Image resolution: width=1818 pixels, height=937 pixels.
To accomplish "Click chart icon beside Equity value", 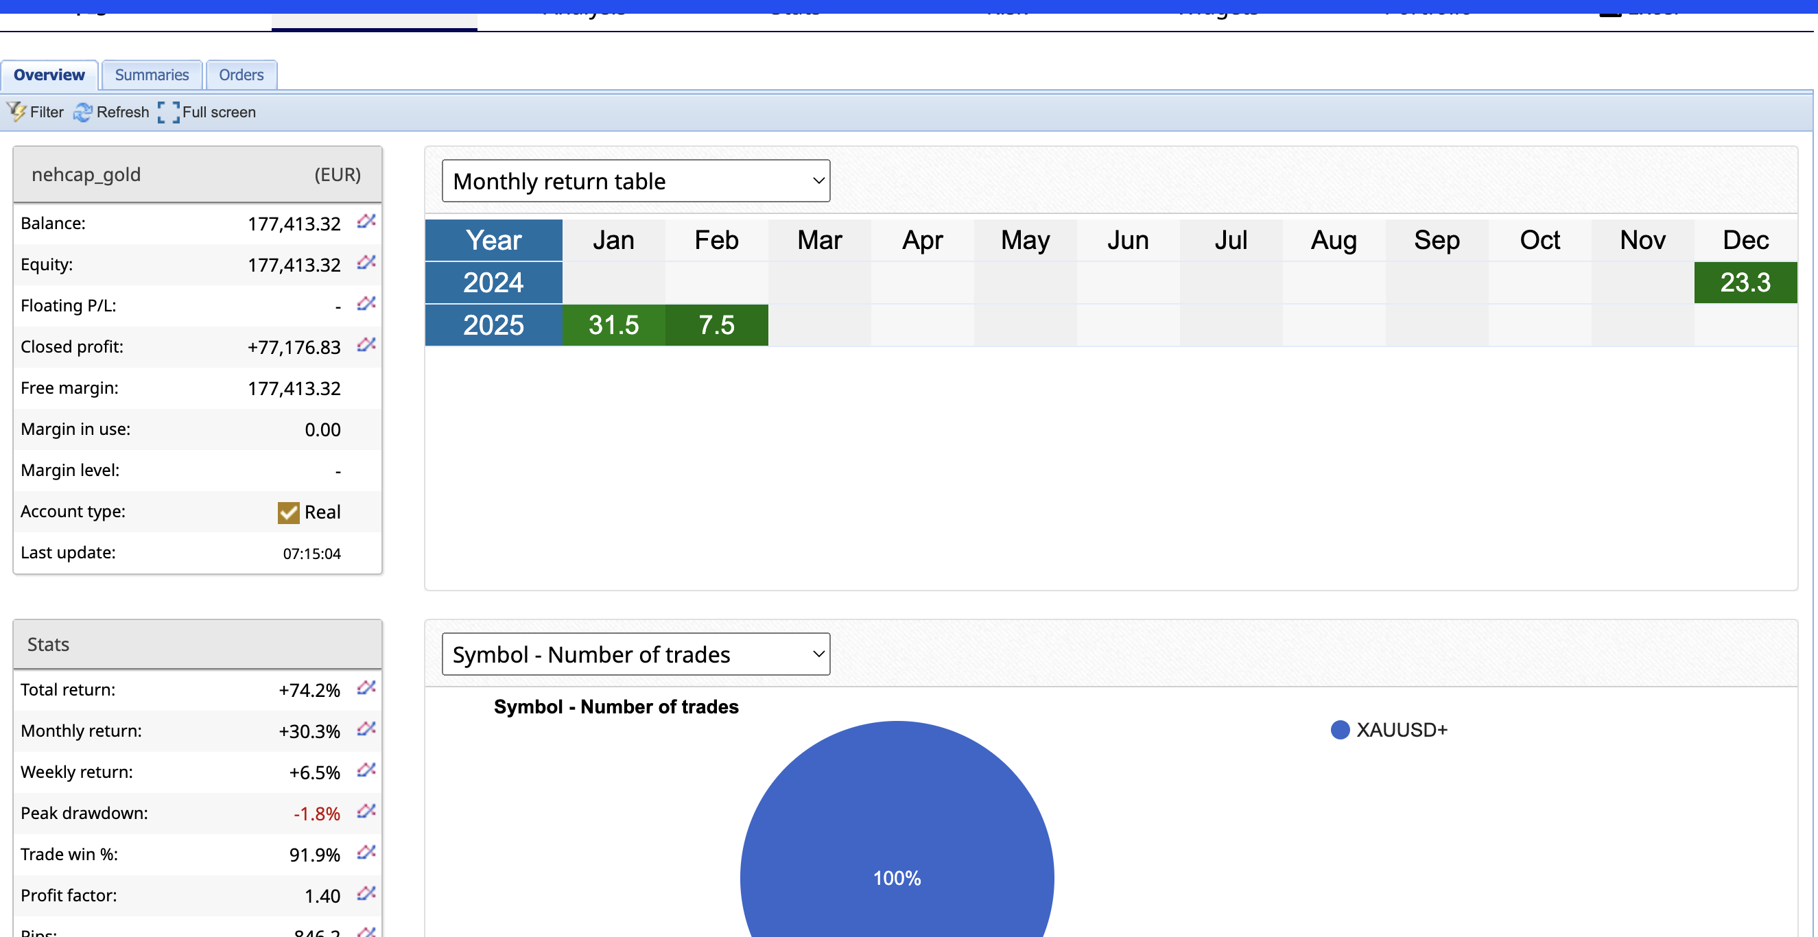I will coord(366,263).
